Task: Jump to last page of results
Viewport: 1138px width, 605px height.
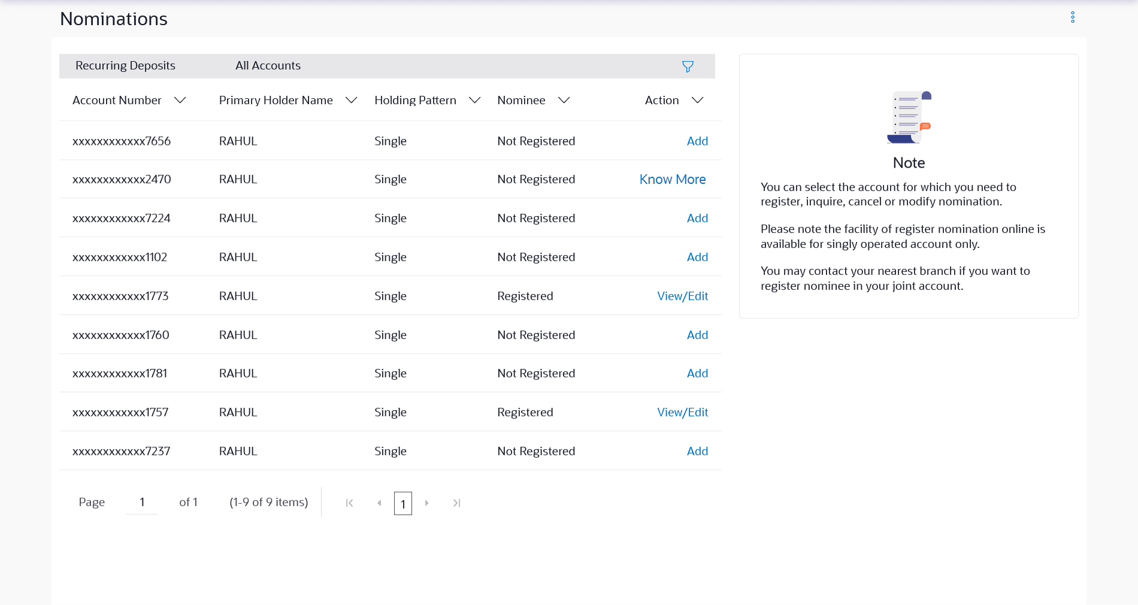Action: pyautogui.click(x=456, y=503)
